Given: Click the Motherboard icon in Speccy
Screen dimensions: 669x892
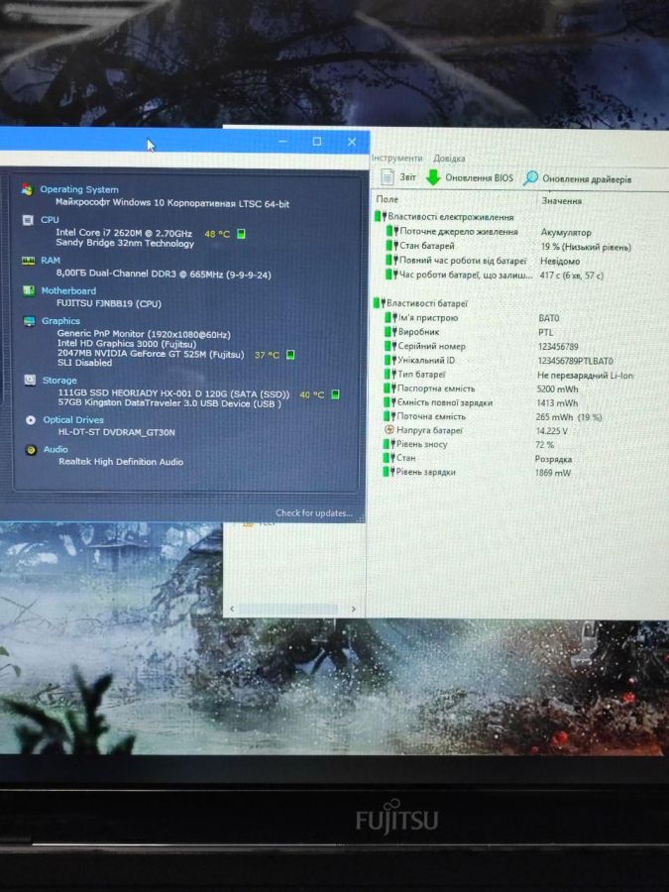Looking at the screenshot, I should [29, 290].
